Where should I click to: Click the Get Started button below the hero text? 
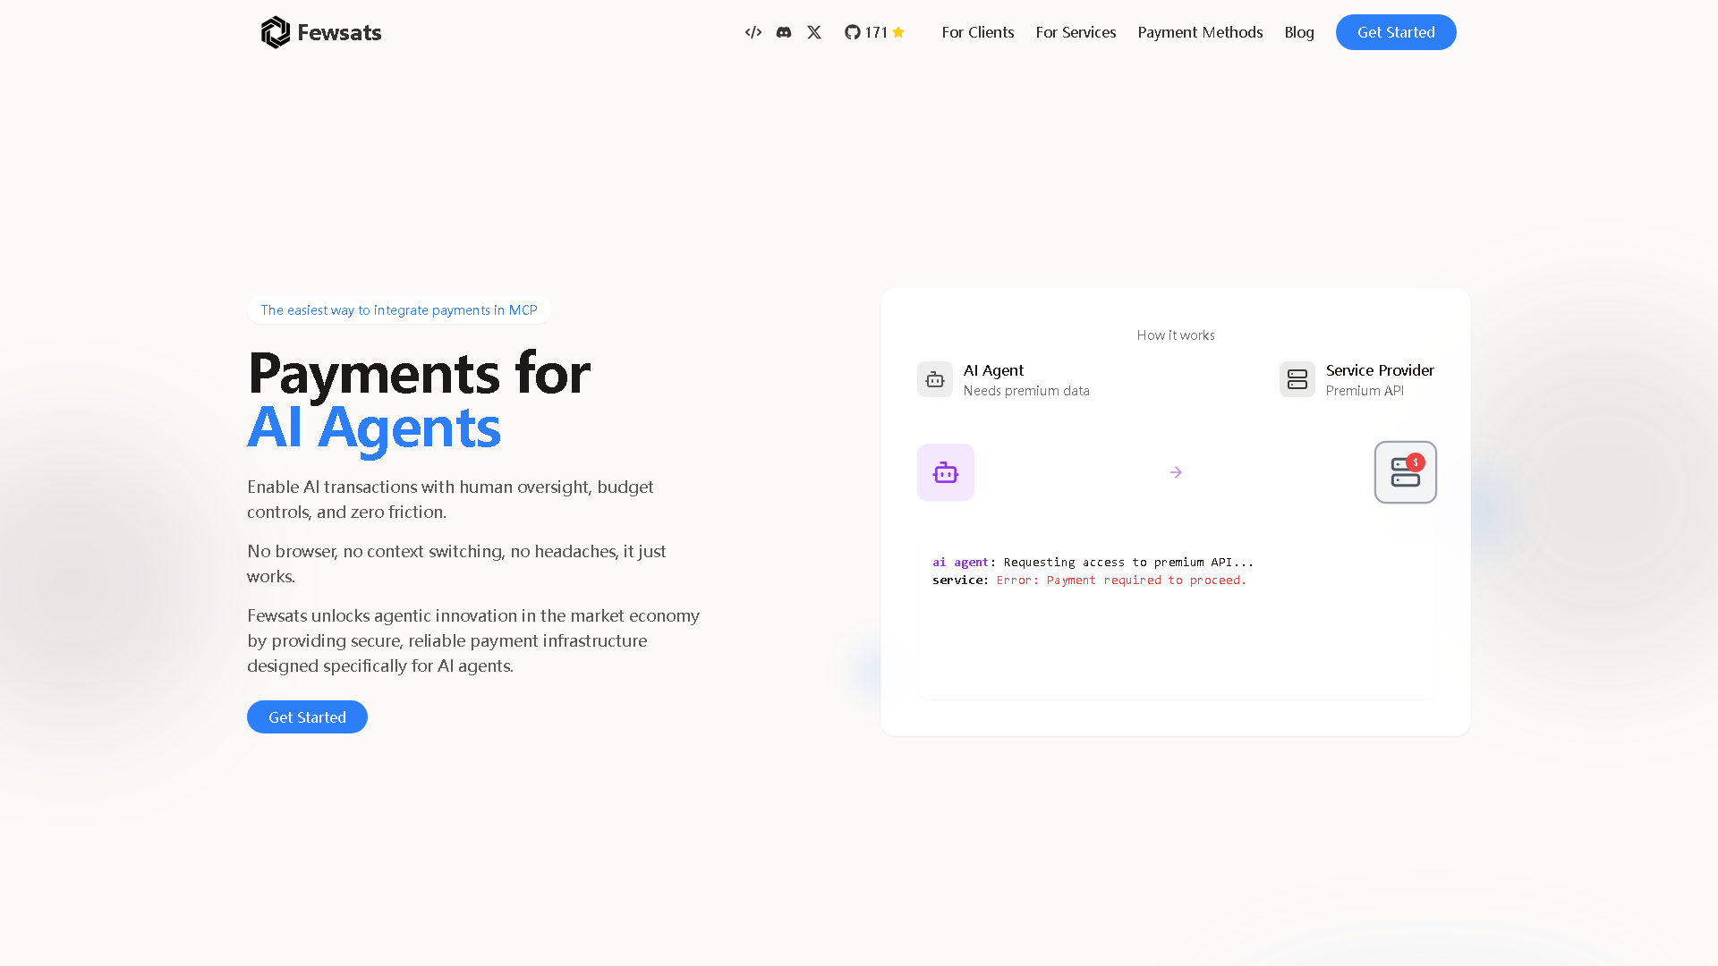point(307,716)
